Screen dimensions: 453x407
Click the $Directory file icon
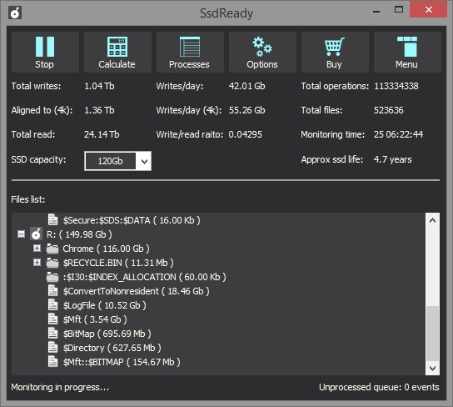[52, 347]
